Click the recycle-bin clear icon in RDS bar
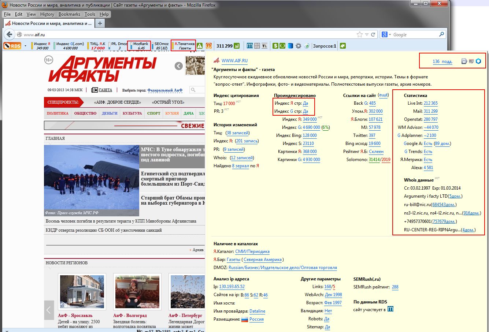This screenshot has height=332, width=489. [307, 46]
